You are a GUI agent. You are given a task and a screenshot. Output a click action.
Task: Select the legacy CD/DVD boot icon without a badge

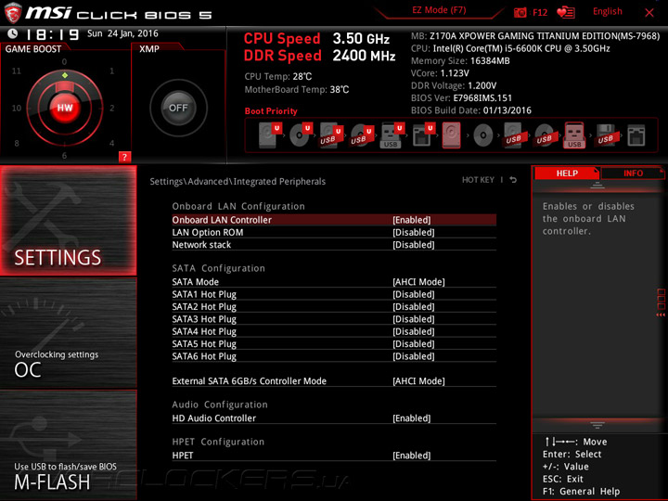point(483,135)
